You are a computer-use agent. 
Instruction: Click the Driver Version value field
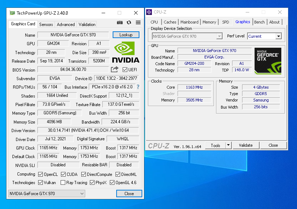click(88, 130)
